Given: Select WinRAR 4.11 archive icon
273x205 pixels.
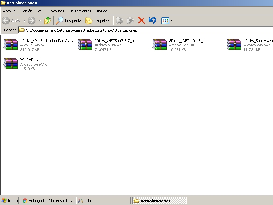Looking at the screenshot, I should (x=11, y=64).
